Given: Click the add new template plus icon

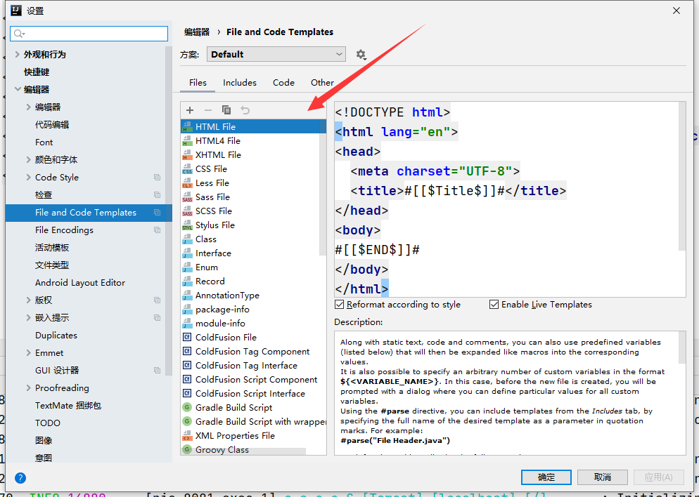Looking at the screenshot, I should click(x=189, y=110).
